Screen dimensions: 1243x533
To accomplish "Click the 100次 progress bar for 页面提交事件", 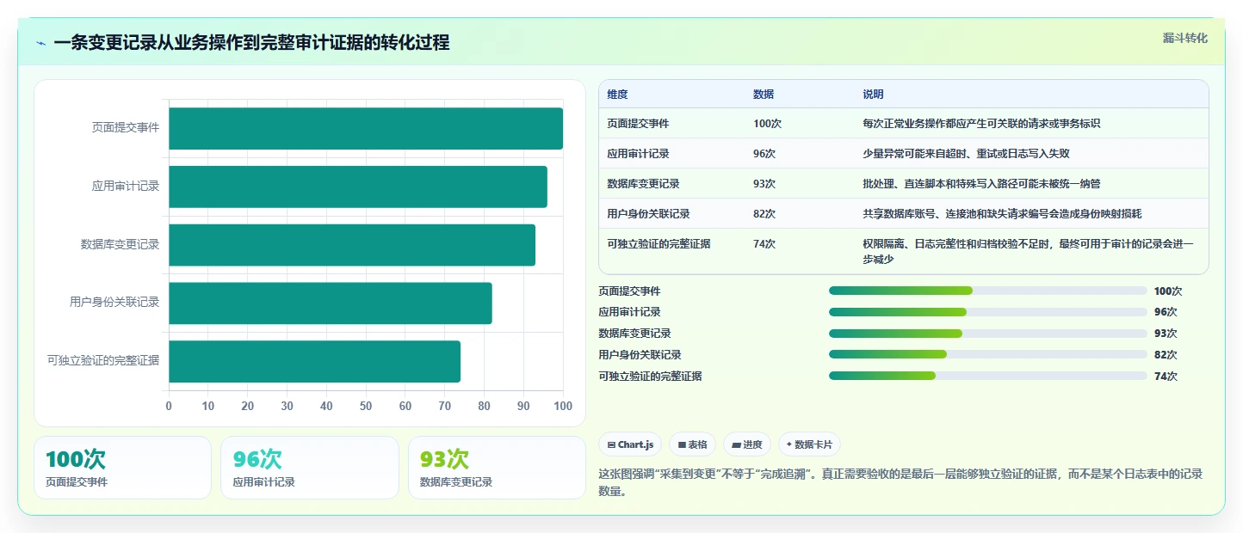I will click(987, 291).
